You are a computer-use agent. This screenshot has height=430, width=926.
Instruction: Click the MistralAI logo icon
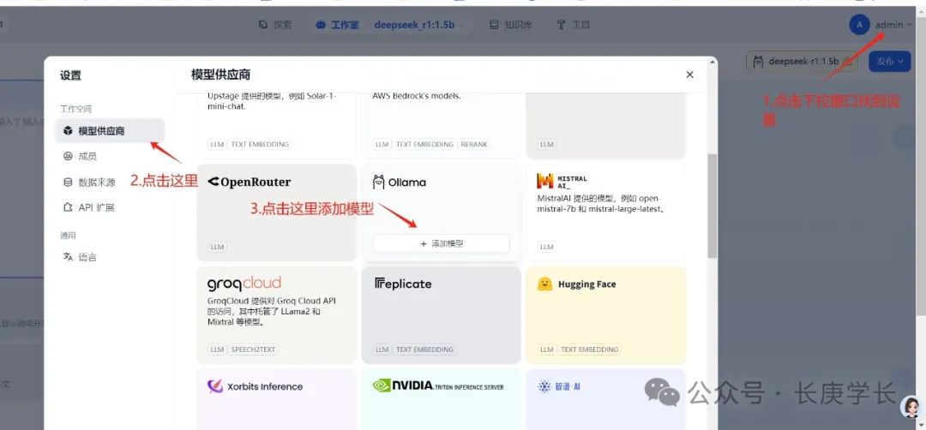544,181
